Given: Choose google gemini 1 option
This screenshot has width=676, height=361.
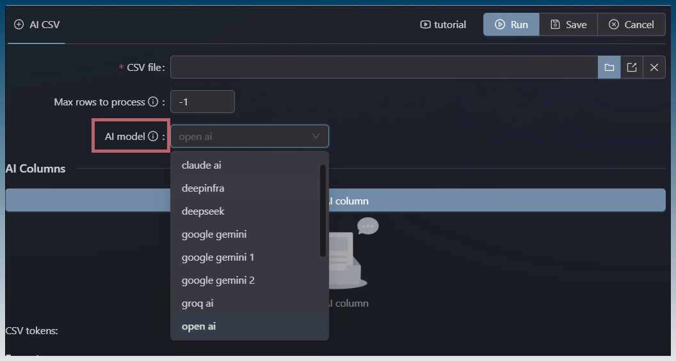Looking at the screenshot, I should pyautogui.click(x=218, y=257).
